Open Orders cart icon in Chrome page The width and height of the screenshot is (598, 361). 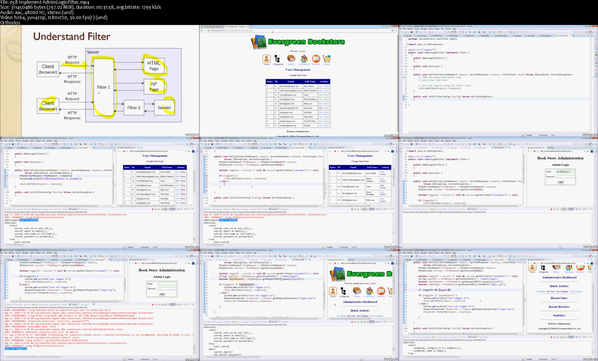(x=327, y=59)
